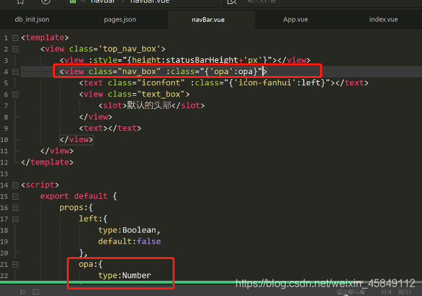
Task: Click the closing </view> tag on line 8
Action: [x=95, y=117]
